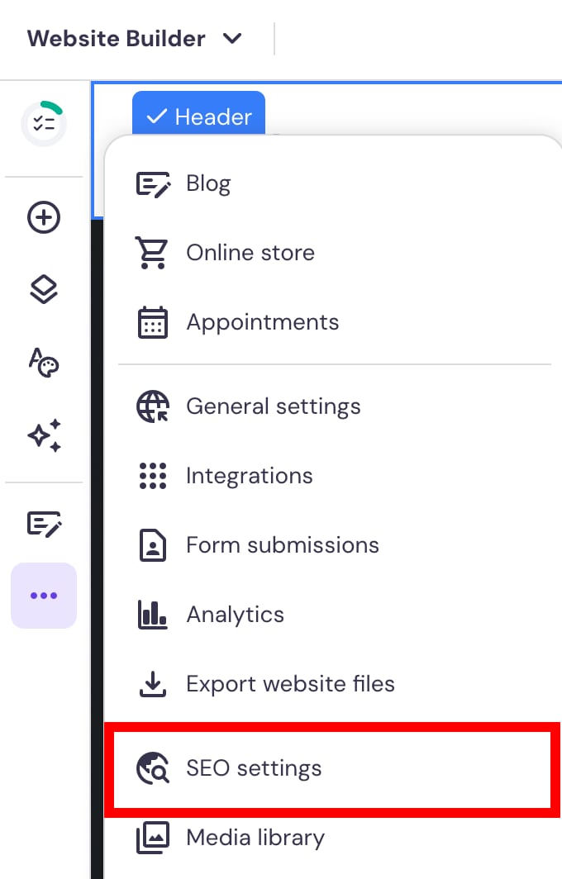562x879 pixels.
Task: Click the blue Header label
Action: (198, 116)
